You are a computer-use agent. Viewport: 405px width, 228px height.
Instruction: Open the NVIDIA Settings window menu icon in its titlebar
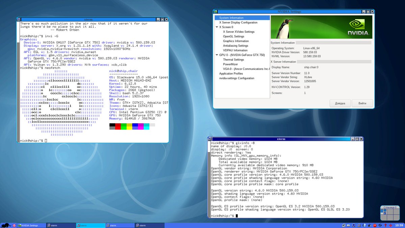tap(216, 11)
